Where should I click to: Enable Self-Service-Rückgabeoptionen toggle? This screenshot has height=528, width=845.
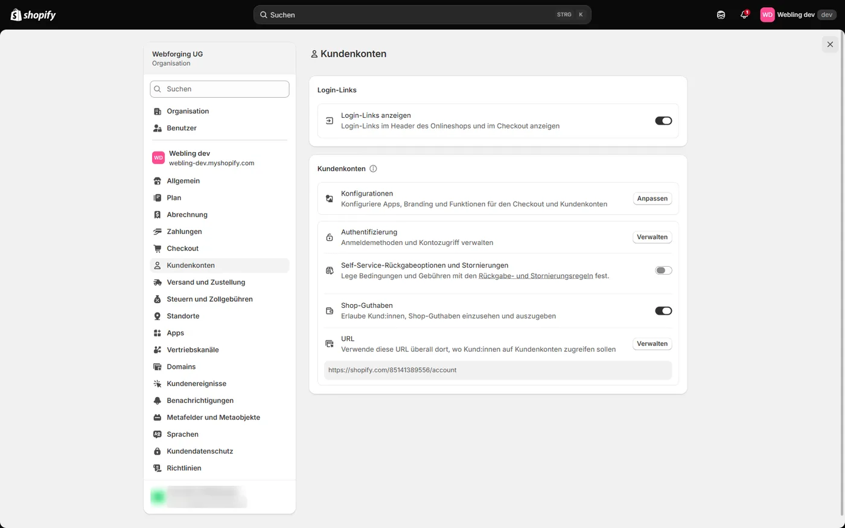click(663, 270)
